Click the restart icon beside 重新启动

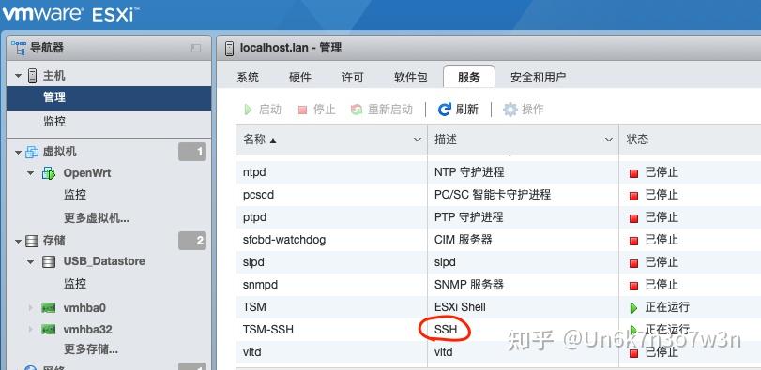[357, 110]
